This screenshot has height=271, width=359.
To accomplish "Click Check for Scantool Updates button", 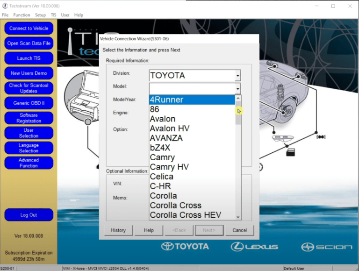I will coord(29,88).
